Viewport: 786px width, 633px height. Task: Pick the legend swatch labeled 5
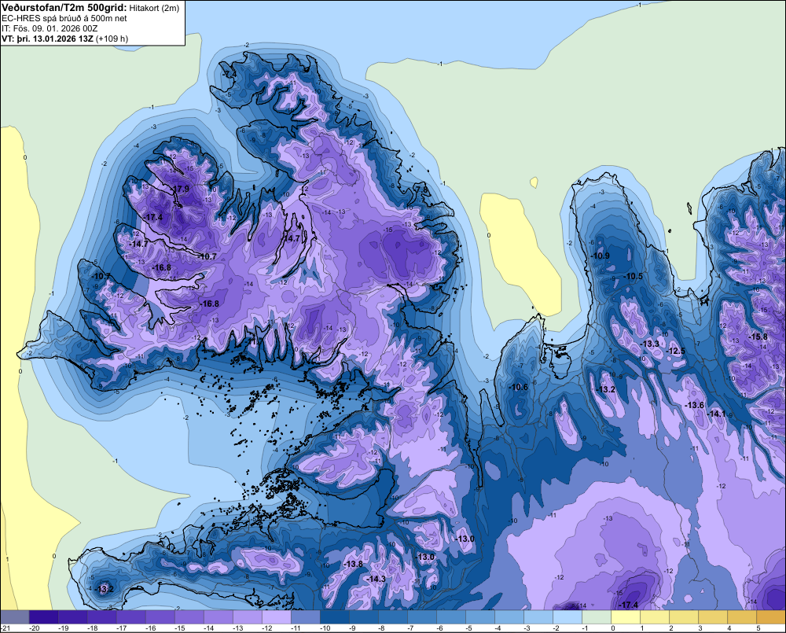[771, 616]
